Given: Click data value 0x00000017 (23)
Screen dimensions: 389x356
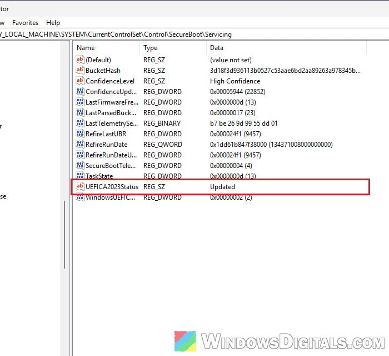Looking at the screenshot, I should pos(232,113).
